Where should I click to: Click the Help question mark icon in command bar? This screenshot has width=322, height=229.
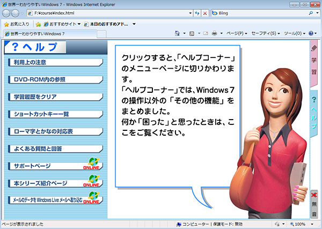coord(311,33)
